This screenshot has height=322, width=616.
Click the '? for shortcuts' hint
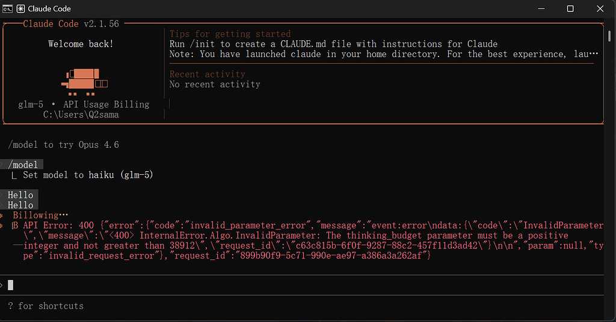click(x=46, y=306)
